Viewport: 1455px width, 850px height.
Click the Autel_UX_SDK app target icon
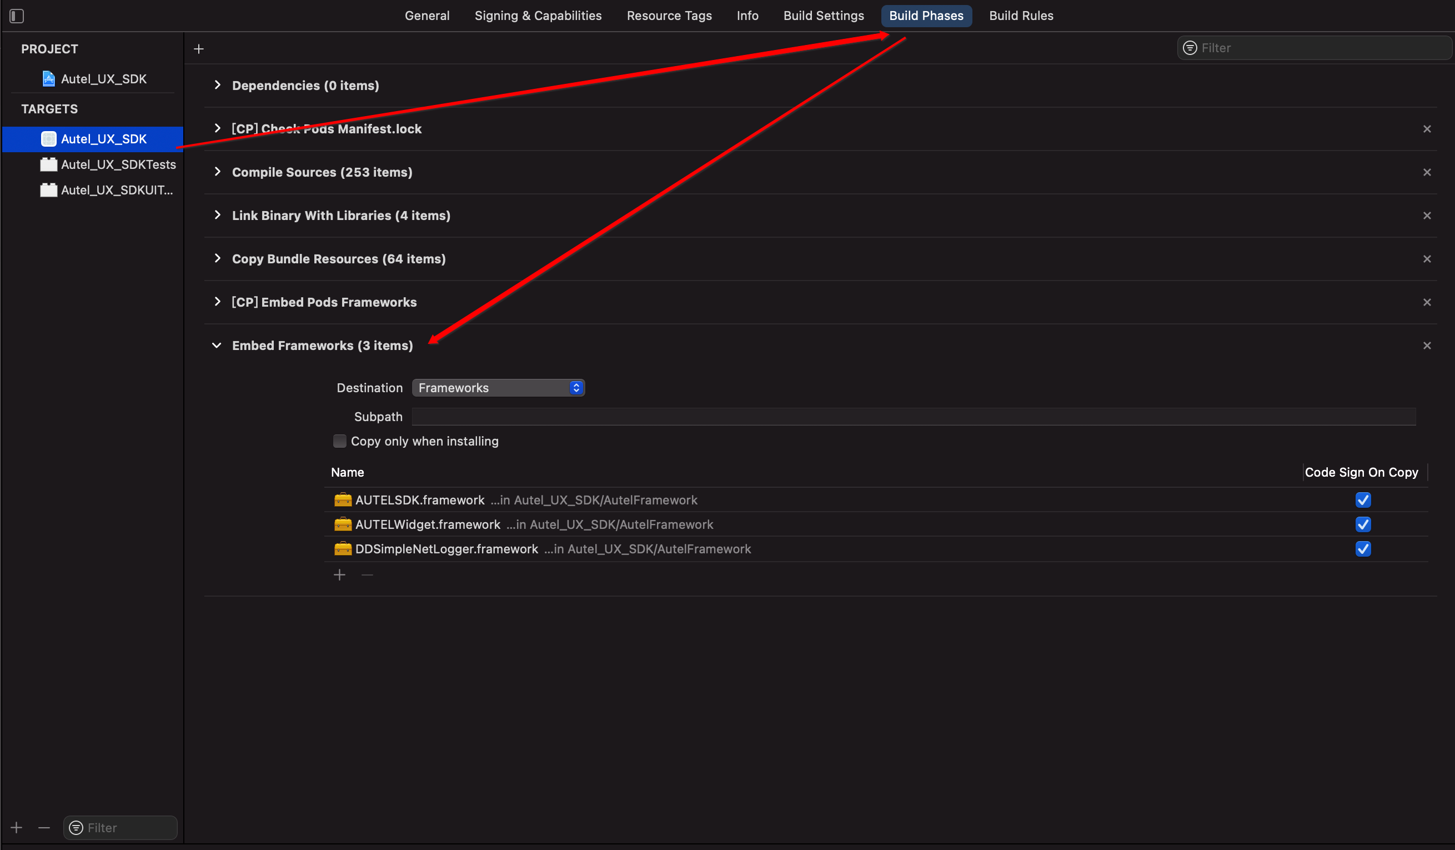click(x=48, y=138)
